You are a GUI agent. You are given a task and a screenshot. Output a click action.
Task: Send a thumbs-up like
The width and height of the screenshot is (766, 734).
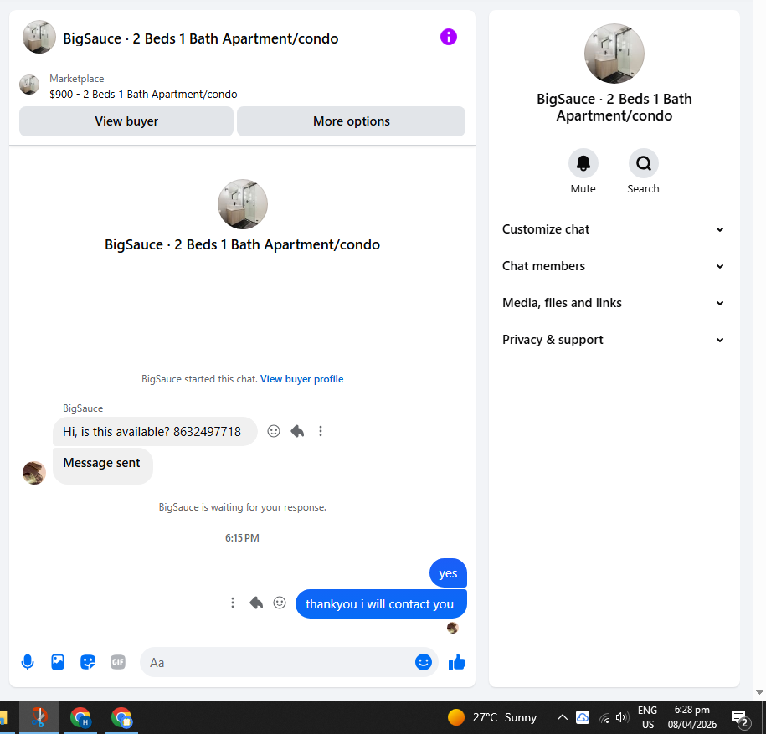pos(457,662)
